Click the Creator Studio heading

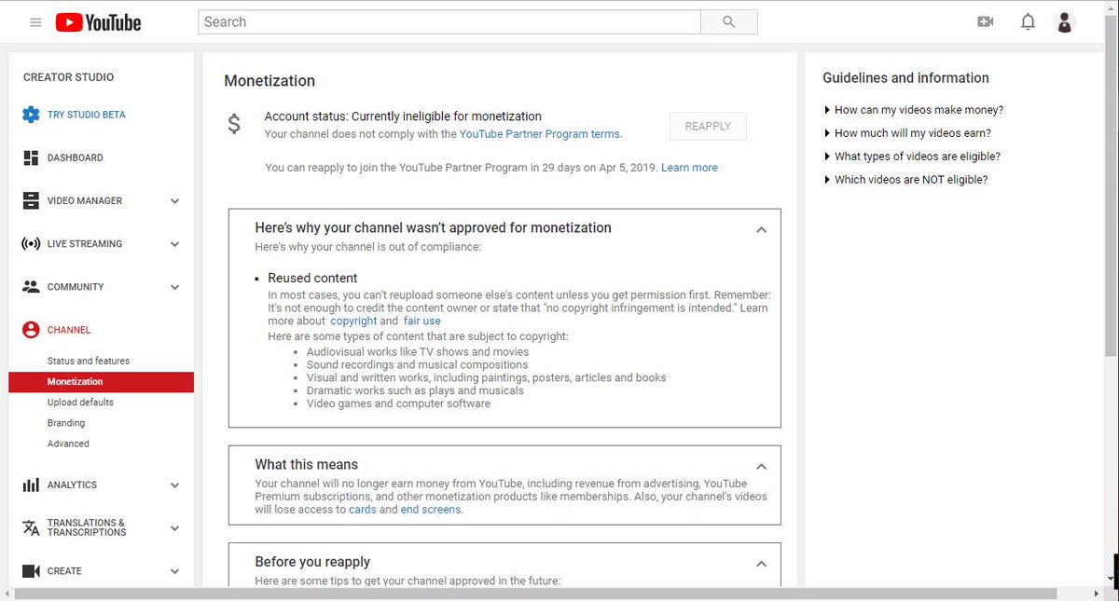[68, 77]
